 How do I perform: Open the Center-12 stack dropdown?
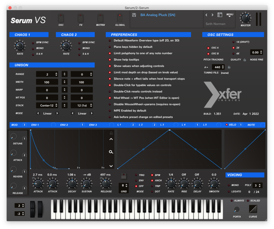tap(47, 105)
